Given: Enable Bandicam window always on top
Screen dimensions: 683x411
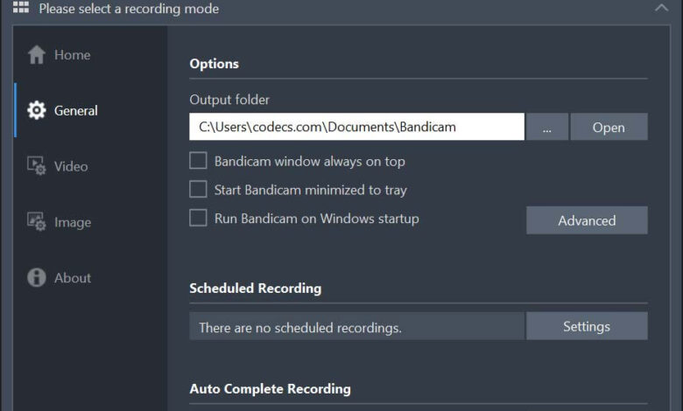Looking at the screenshot, I should pos(198,161).
